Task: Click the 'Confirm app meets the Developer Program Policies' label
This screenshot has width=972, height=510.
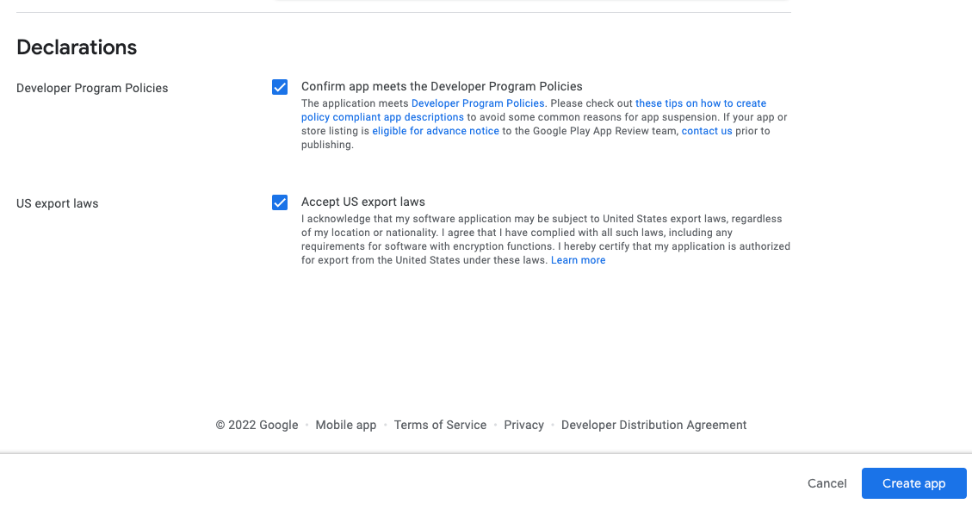Action: pos(442,86)
